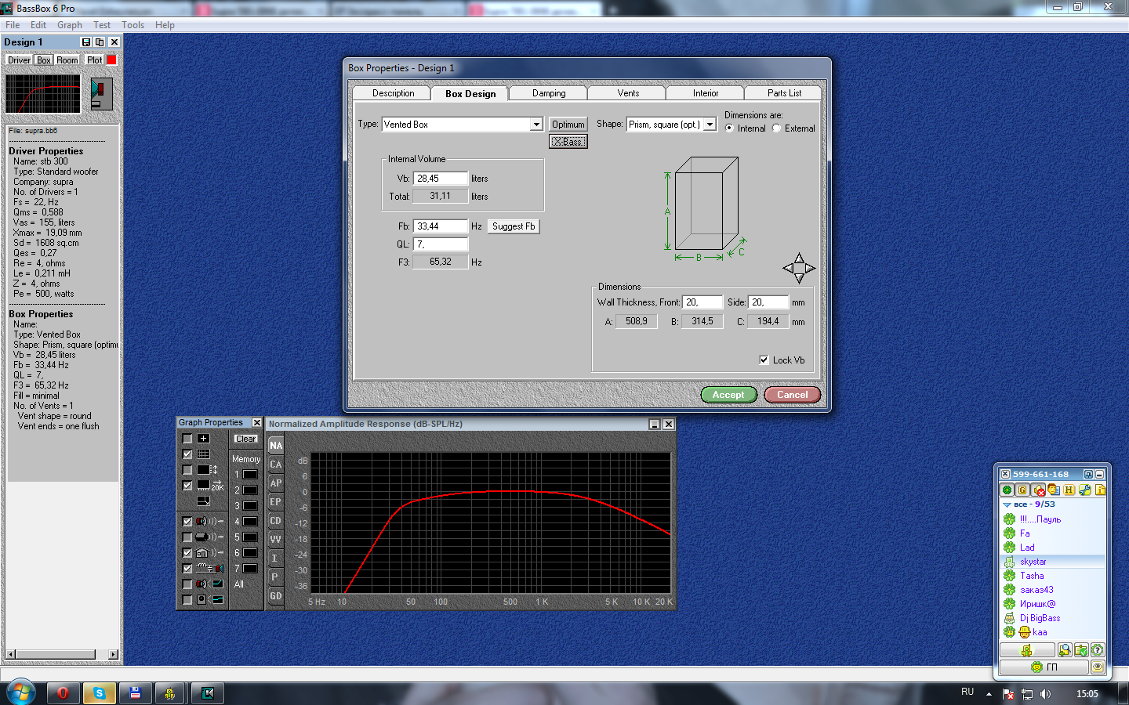This screenshot has width=1129, height=705.
Task: Open the Tools menu
Action: pyautogui.click(x=133, y=25)
